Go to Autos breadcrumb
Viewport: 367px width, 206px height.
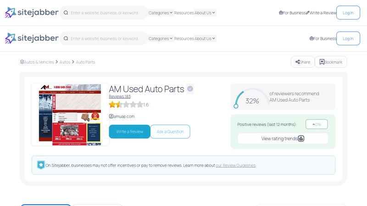[x=65, y=62]
